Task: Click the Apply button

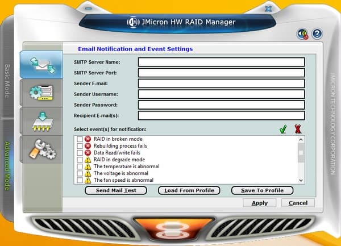Action: point(260,203)
